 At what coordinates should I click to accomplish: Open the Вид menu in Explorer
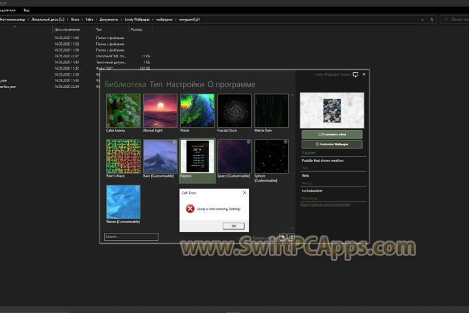(x=27, y=10)
